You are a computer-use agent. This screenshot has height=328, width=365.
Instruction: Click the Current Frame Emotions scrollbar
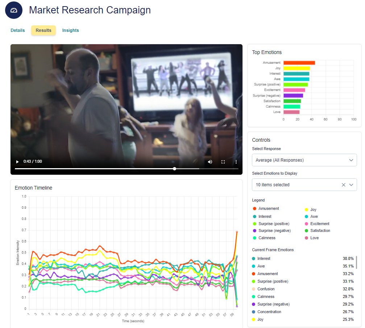tap(356, 262)
